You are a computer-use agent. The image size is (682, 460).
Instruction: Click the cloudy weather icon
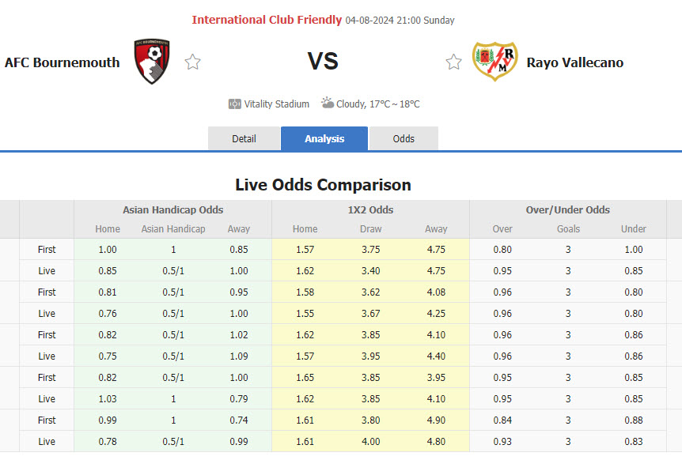326,102
